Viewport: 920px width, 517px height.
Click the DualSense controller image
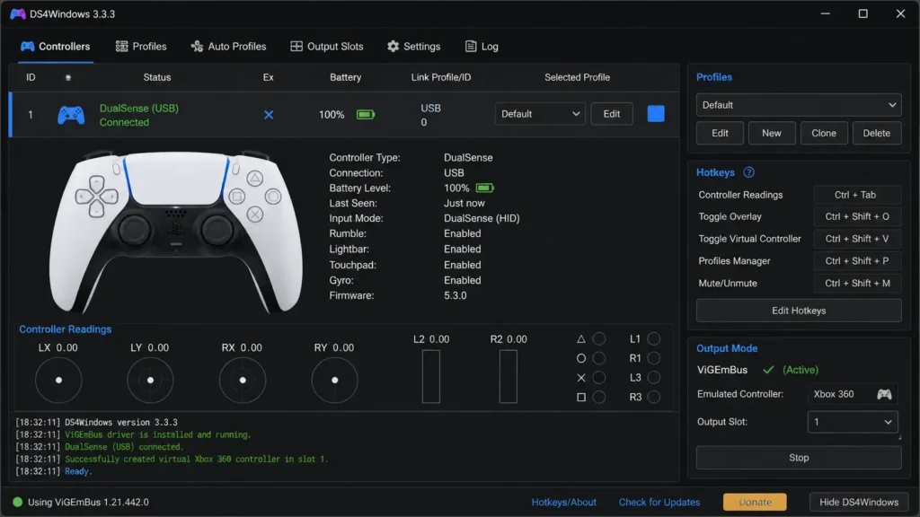tap(175, 232)
